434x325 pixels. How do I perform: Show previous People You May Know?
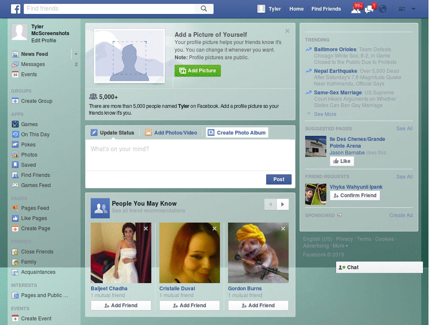tap(270, 204)
